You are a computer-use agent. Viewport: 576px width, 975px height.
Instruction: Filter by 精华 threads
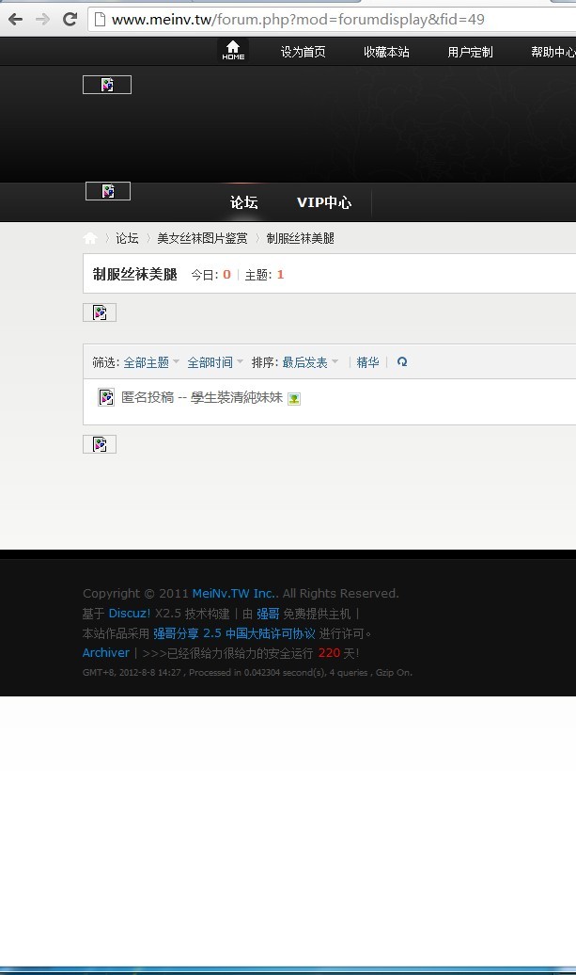pos(367,362)
